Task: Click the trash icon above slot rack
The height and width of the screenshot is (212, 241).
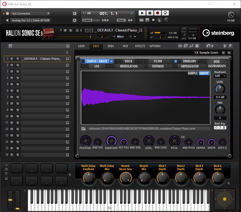Action: (67, 53)
